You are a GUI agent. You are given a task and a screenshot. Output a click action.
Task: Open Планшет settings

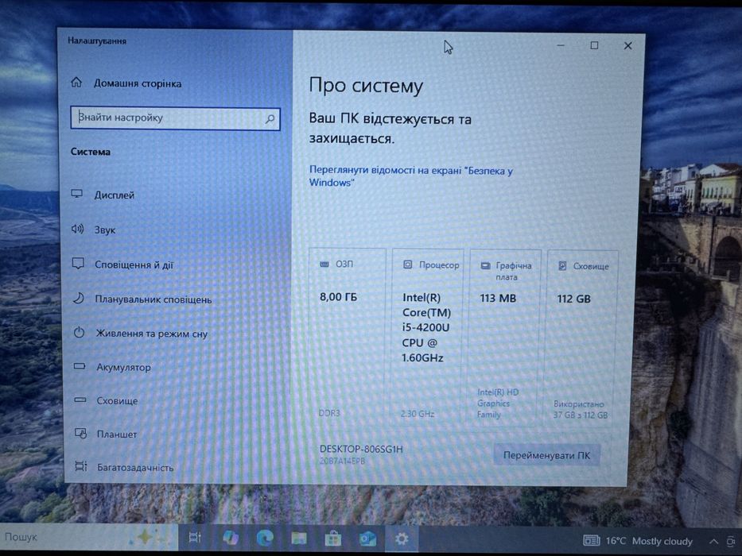[117, 434]
